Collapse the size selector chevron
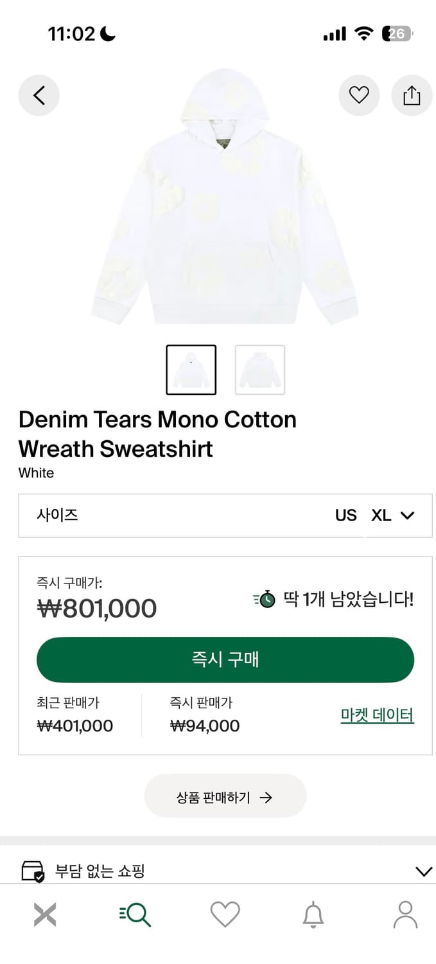The width and height of the screenshot is (436, 964). (407, 515)
